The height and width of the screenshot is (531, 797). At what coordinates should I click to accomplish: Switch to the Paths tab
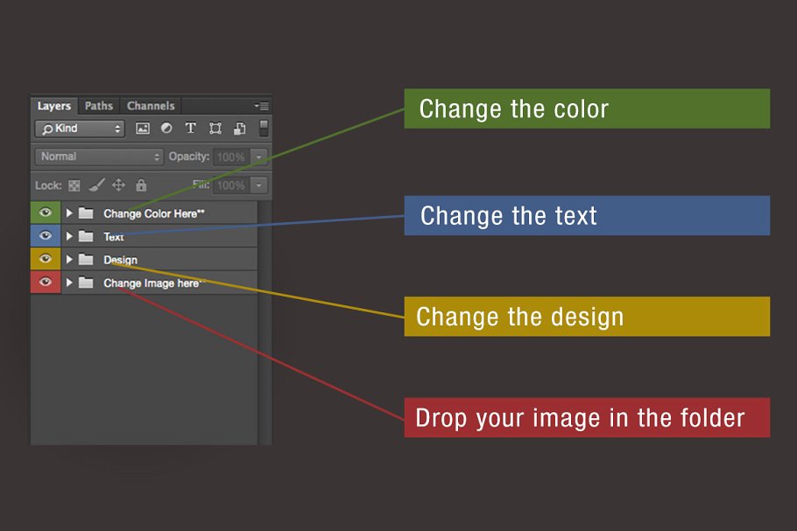99,106
